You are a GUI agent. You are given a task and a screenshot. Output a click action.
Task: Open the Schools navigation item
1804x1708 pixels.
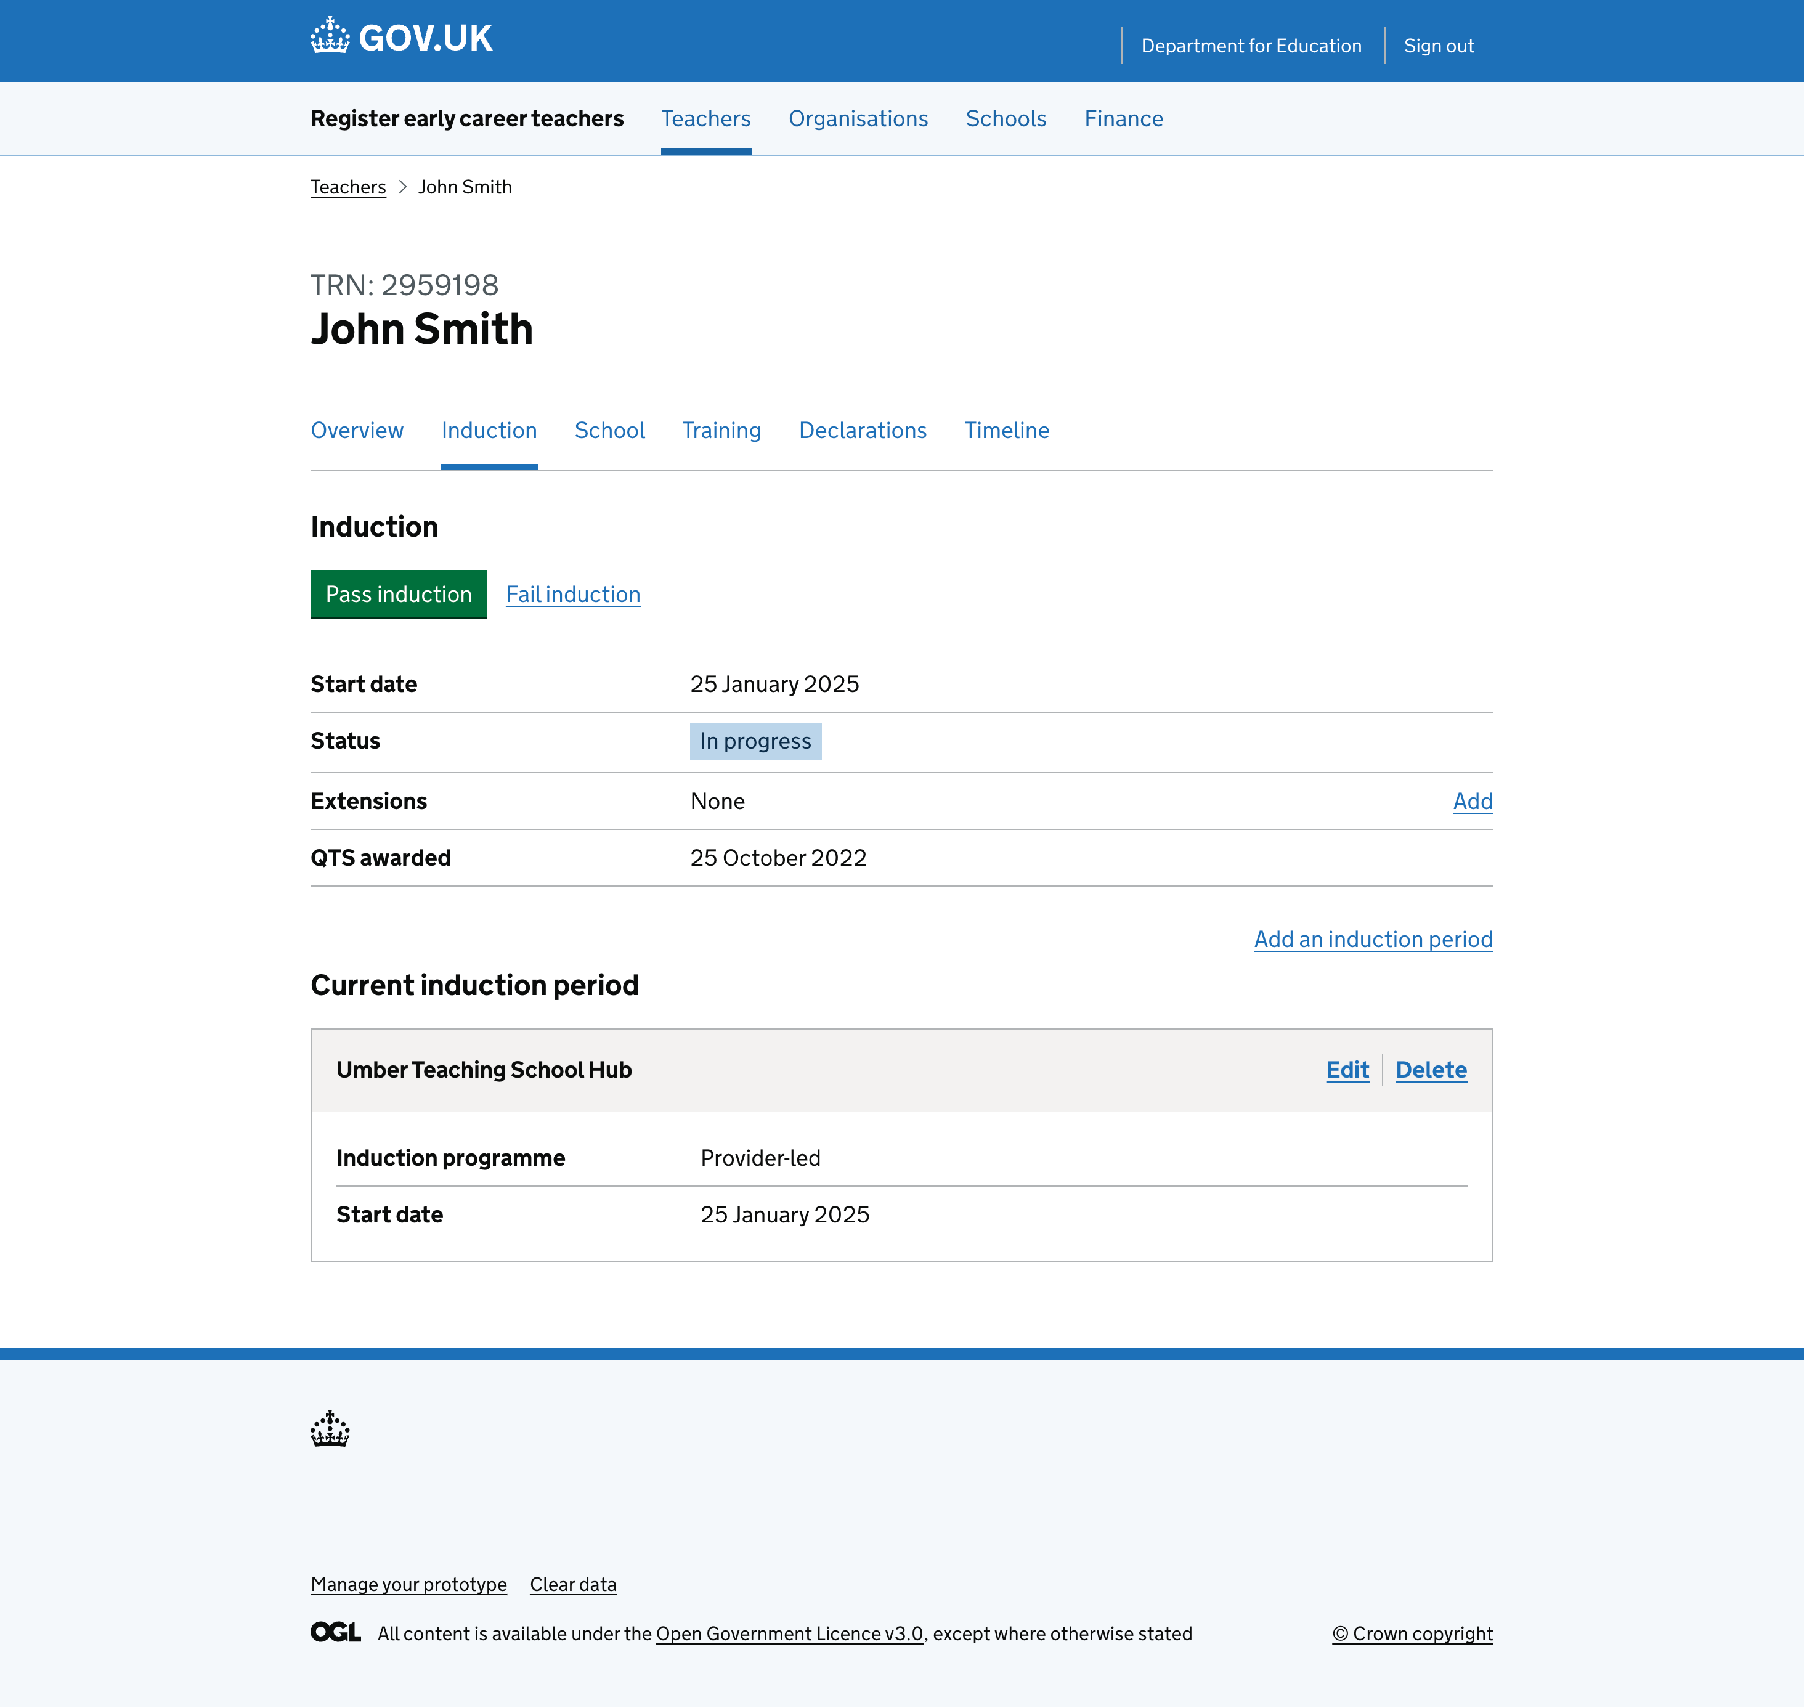[x=1006, y=120]
